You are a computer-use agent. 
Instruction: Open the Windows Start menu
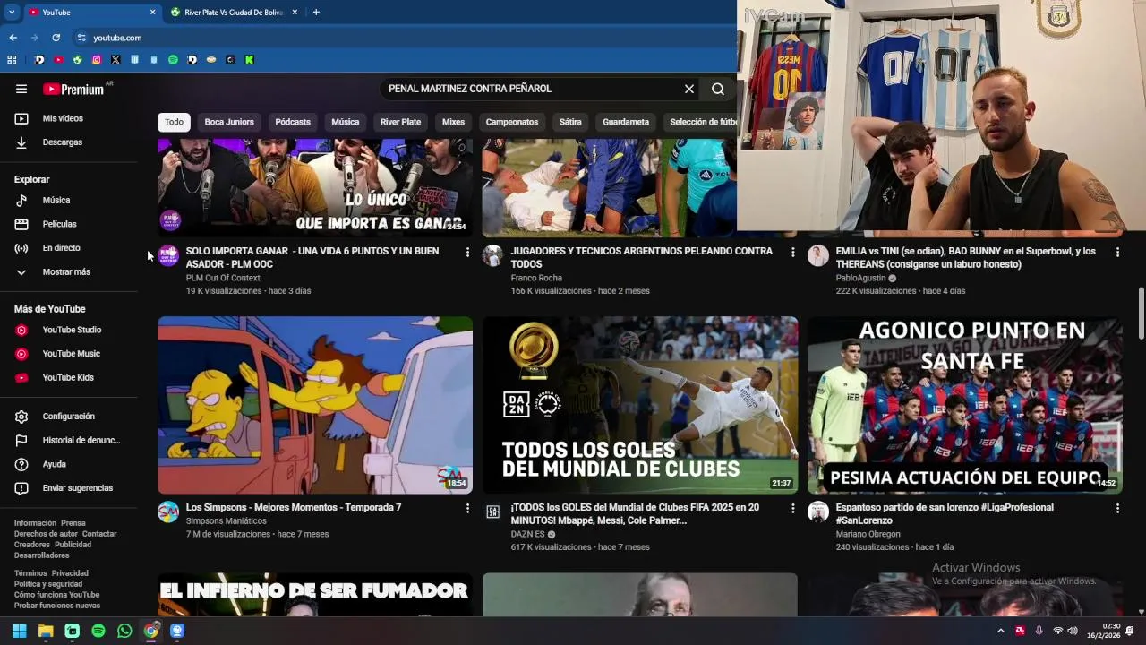19,631
